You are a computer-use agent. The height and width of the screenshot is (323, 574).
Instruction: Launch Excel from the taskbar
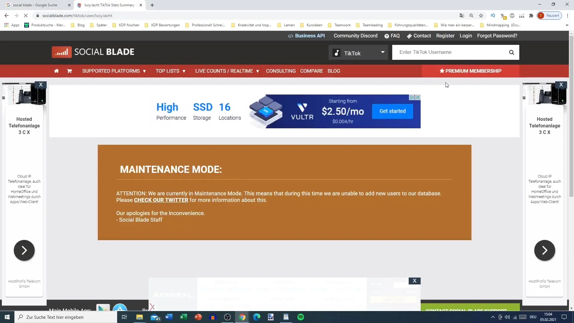click(x=184, y=317)
